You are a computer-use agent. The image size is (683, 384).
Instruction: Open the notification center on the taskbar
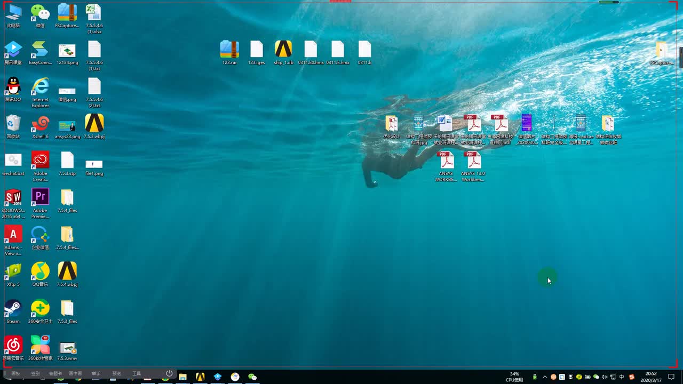[671, 377]
